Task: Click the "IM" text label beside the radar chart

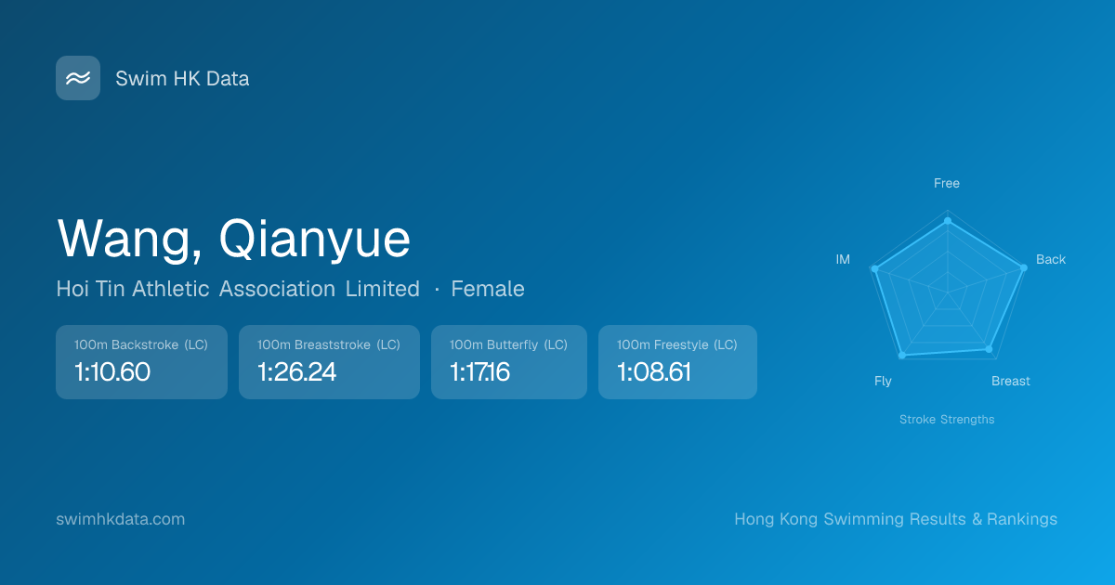Action: [x=843, y=260]
